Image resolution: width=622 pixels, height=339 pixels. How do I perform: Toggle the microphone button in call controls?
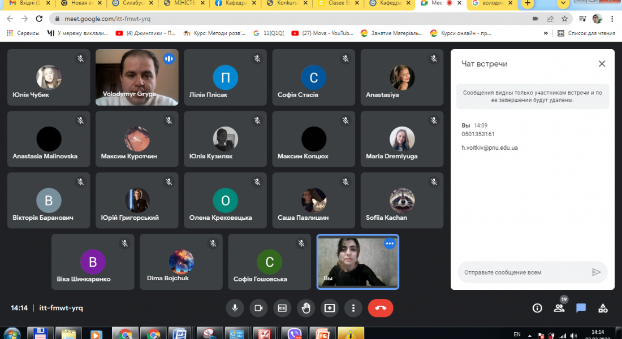pos(235,308)
